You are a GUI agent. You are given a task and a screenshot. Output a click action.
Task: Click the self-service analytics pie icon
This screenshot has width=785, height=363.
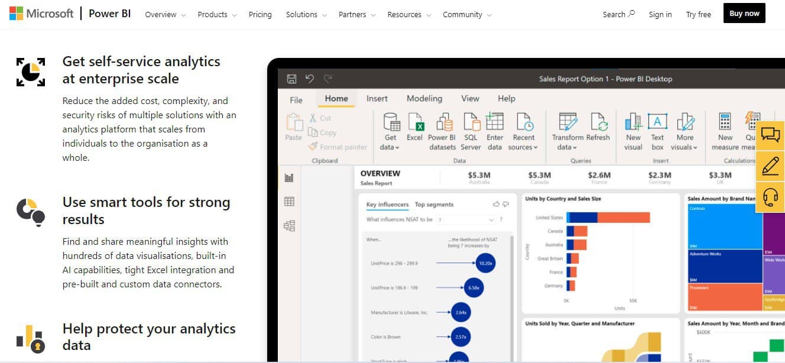coord(31,72)
